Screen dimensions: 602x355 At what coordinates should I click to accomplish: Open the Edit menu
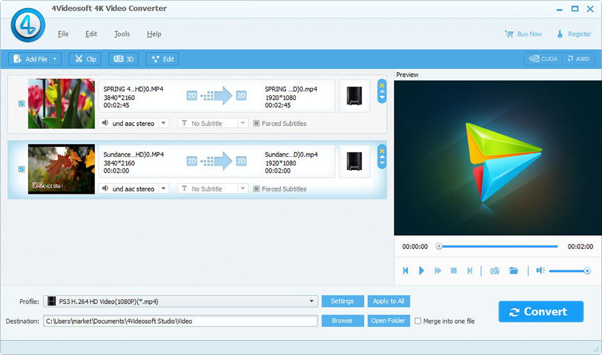91,34
